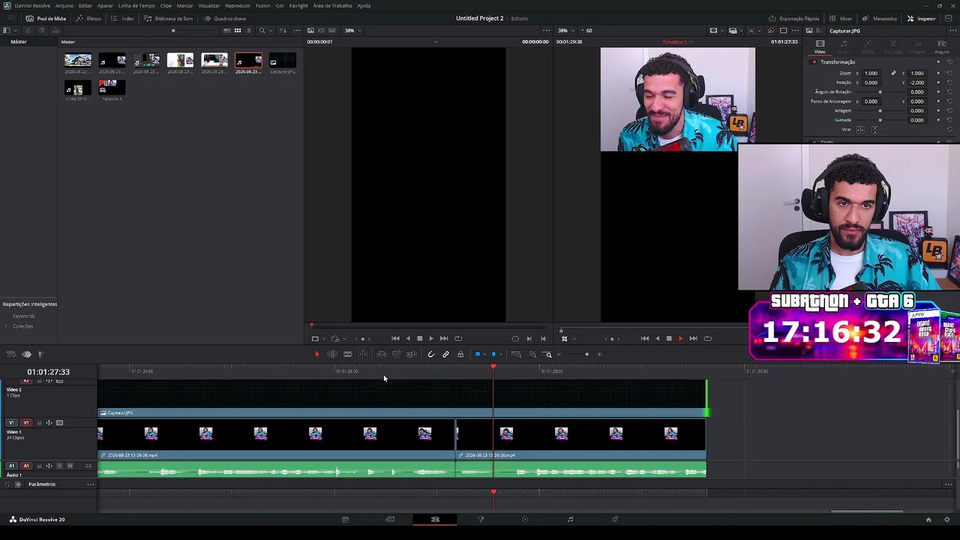Viewport: 960px width, 540px height.
Task: Open the Deliver page rocket icon
Action: (615, 519)
